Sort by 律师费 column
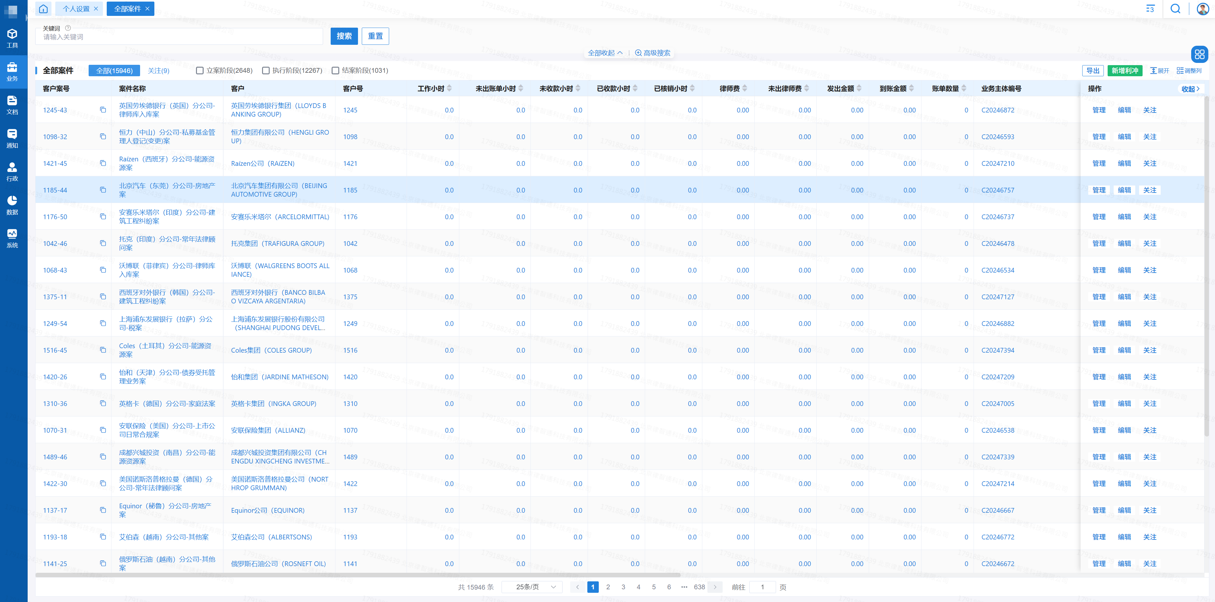Viewport: 1215px width, 602px height. tap(744, 88)
